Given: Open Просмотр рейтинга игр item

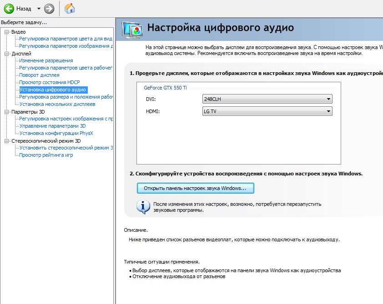Looking at the screenshot, I should point(46,155).
